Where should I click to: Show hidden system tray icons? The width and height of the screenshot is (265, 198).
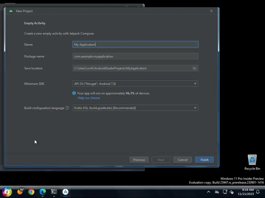(209, 192)
